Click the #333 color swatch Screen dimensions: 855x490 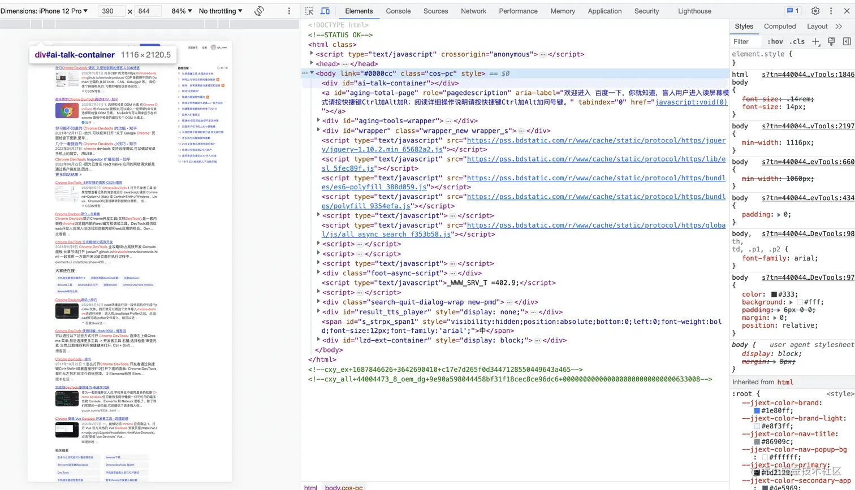pyautogui.click(x=774, y=294)
